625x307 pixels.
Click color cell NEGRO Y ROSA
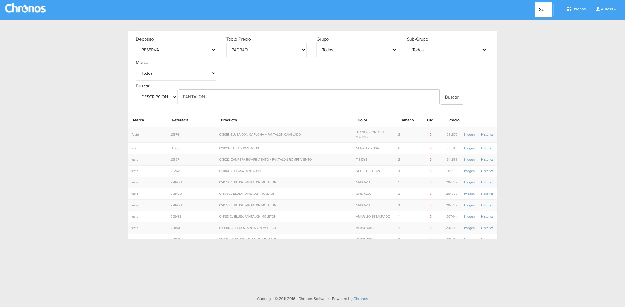pos(368,148)
